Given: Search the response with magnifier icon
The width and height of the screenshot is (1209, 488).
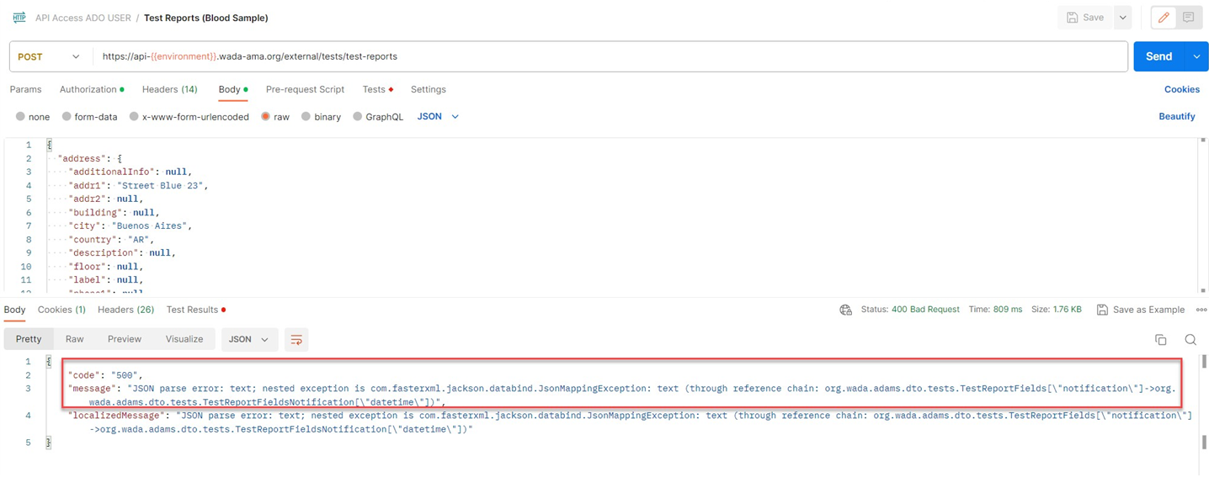Looking at the screenshot, I should pyautogui.click(x=1190, y=340).
